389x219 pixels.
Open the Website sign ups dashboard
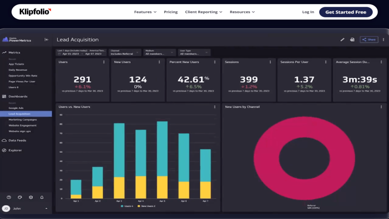pyautogui.click(x=20, y=131)
